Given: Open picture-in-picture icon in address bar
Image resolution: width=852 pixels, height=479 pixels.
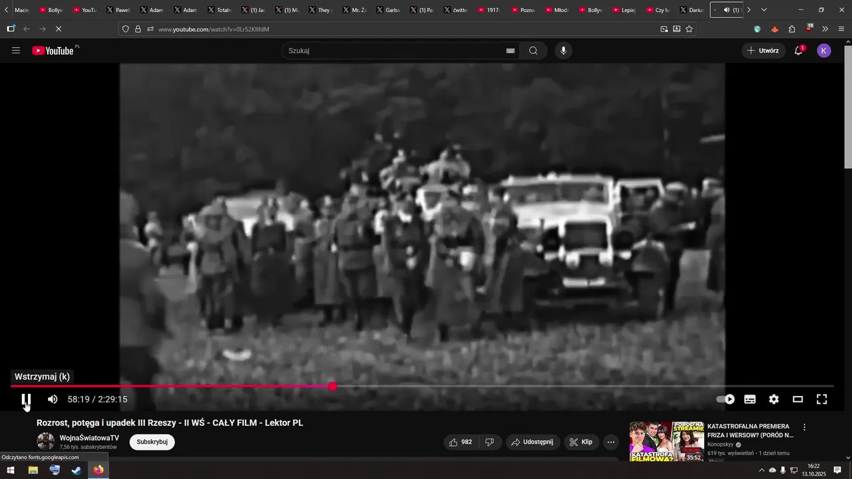Looking at the screenshot, I should 664,29.
